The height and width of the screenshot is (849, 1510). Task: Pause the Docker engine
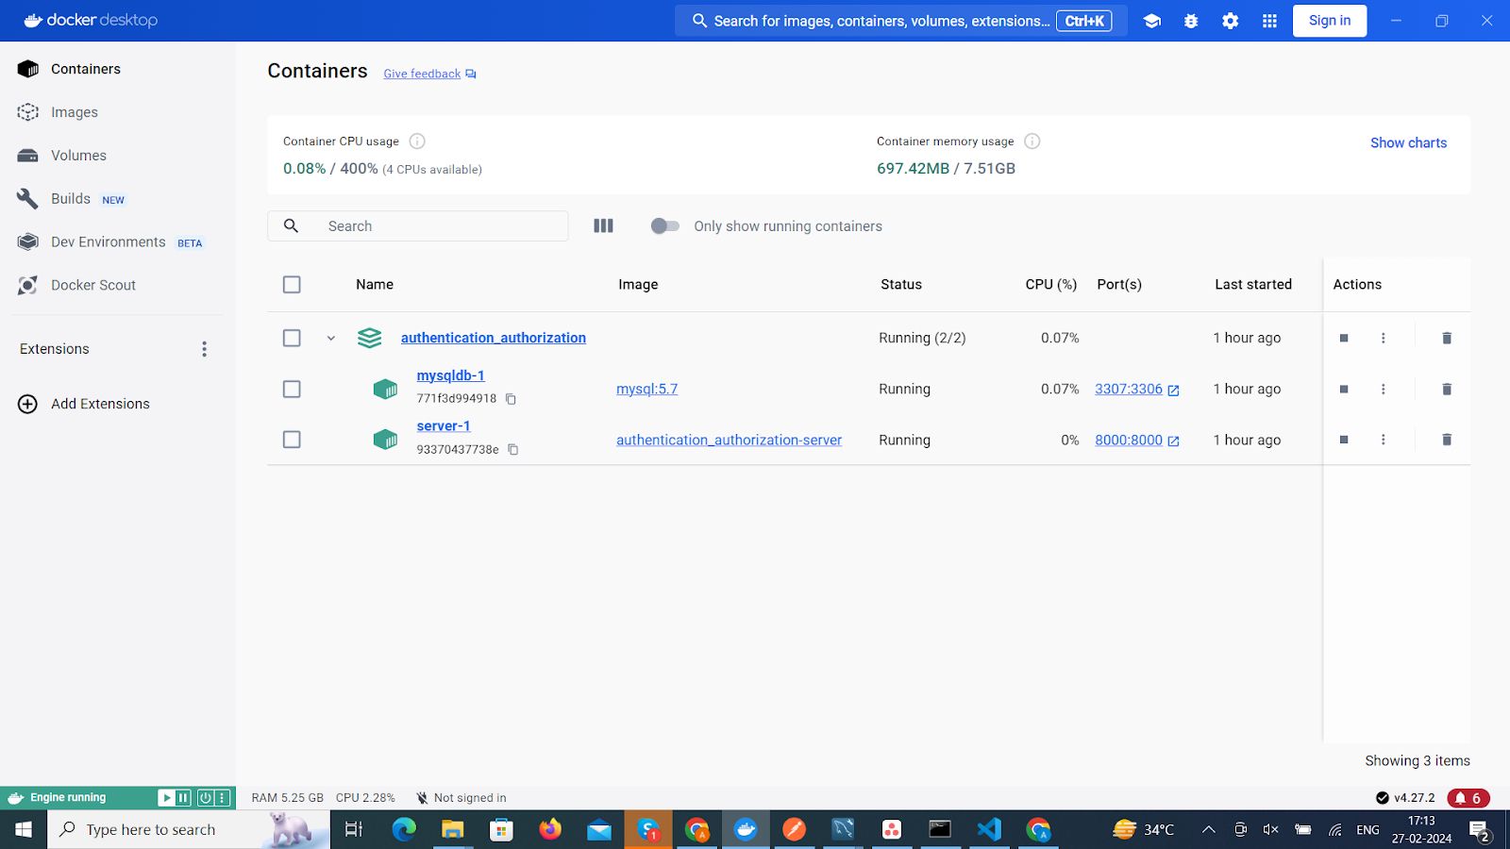[183, 798]
